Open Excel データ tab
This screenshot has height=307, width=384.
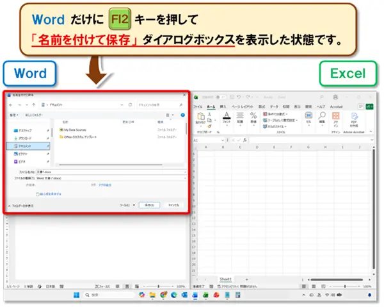(274, 106)
